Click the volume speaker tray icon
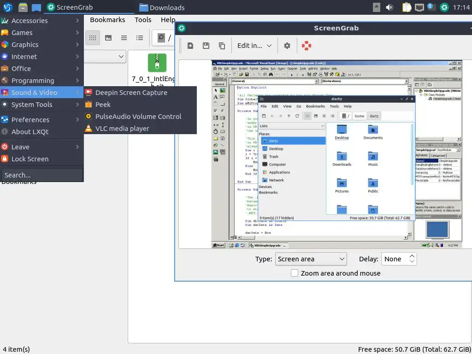 [389, 7]
